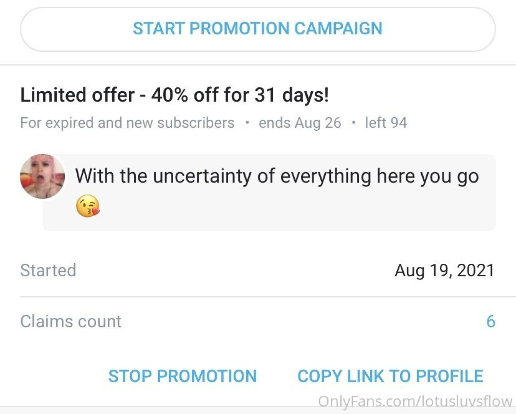Image resolution: width=516 pixels, height=414 pixels.
Task: Copy link to profile
Action: click(x=390, y=376)
